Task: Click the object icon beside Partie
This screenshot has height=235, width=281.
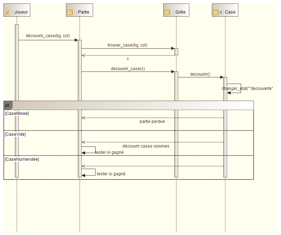Action: 70,12
